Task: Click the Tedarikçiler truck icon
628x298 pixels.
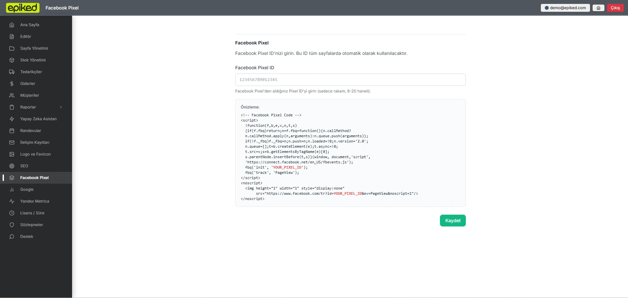Action: tap(12, 72)
